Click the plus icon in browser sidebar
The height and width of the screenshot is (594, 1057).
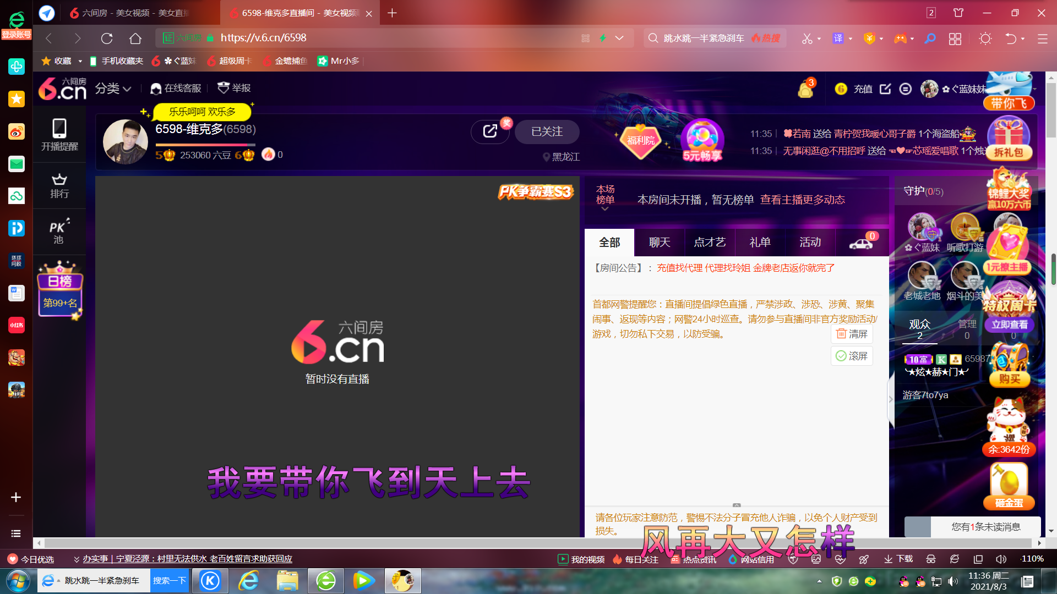click(16, 497)
